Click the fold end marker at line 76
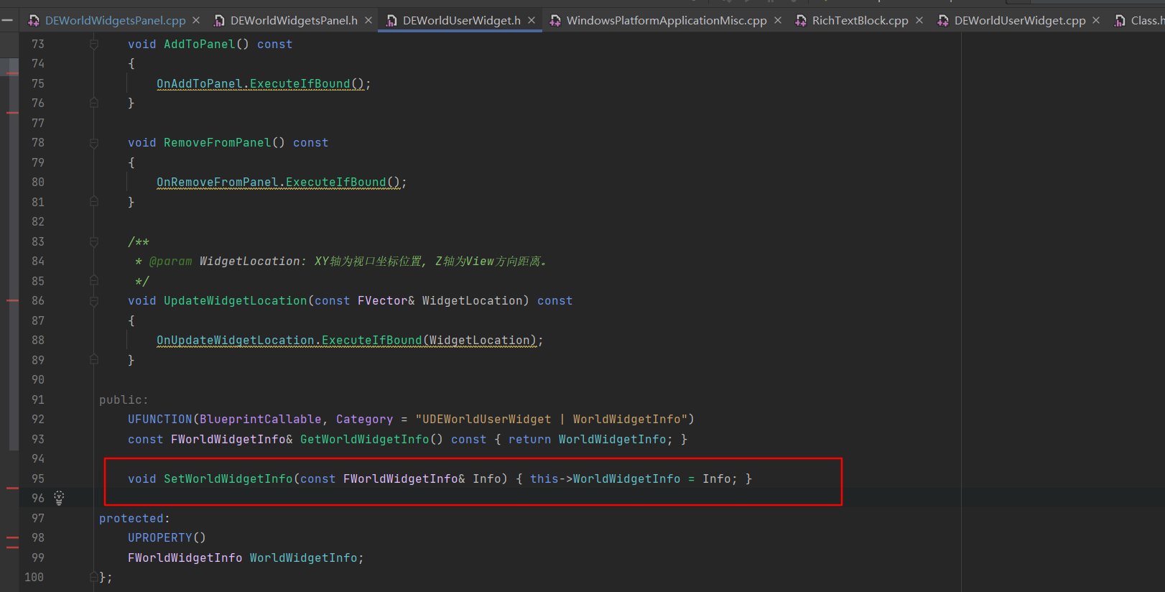The image size is (1165, 592). [x=94, y=103]
